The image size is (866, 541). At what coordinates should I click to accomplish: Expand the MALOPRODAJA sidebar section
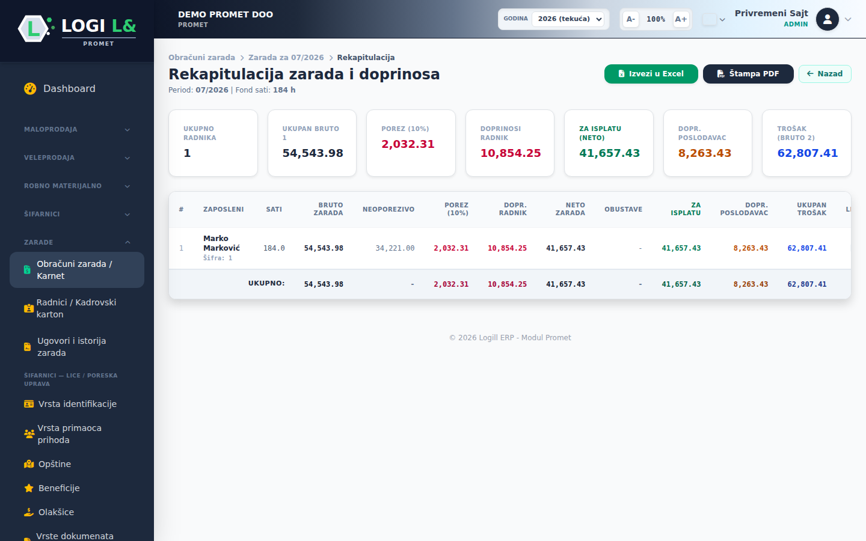pos(77,129)
